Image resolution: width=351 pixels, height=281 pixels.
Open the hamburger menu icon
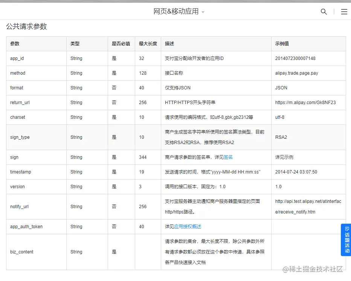(344, 12)
